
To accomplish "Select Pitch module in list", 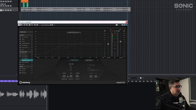I will pyautogui.click(x=23, y=41).
